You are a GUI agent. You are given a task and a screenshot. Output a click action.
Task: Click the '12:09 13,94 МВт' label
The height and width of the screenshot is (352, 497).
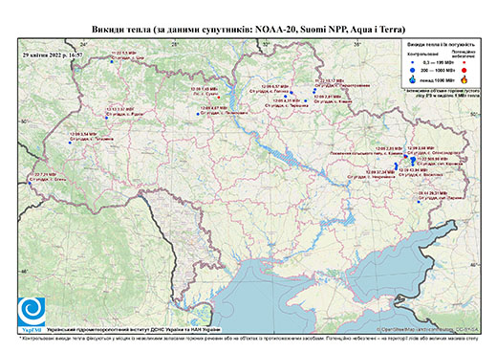point(413,170)
